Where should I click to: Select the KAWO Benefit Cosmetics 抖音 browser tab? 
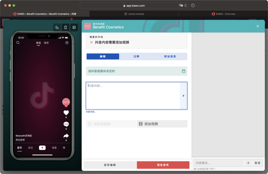pos(45,14)
